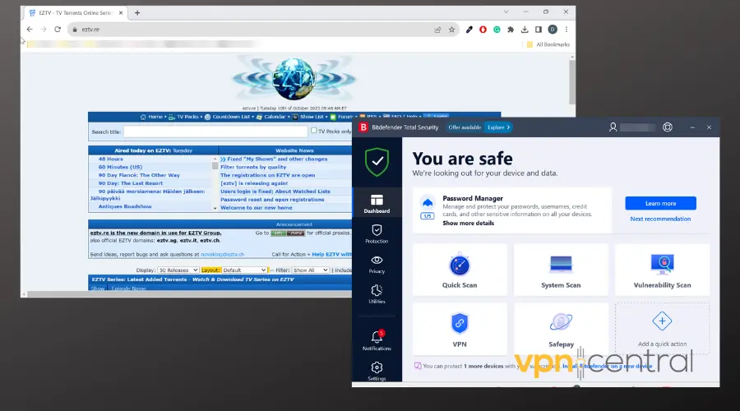Start a Quick Scan

(460, 270)
